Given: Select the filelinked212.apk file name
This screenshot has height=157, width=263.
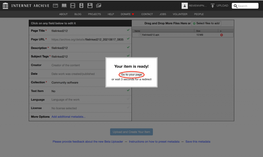Looking at the screenshot, I should pos(151,35).
